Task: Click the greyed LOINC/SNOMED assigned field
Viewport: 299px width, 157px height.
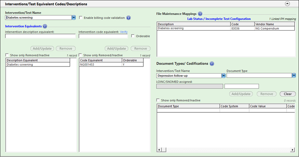Action: point(189,86)
